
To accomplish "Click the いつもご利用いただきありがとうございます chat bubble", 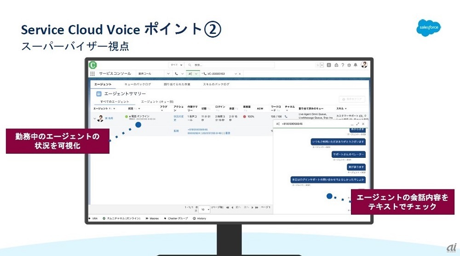I will (x=338, y=142).
